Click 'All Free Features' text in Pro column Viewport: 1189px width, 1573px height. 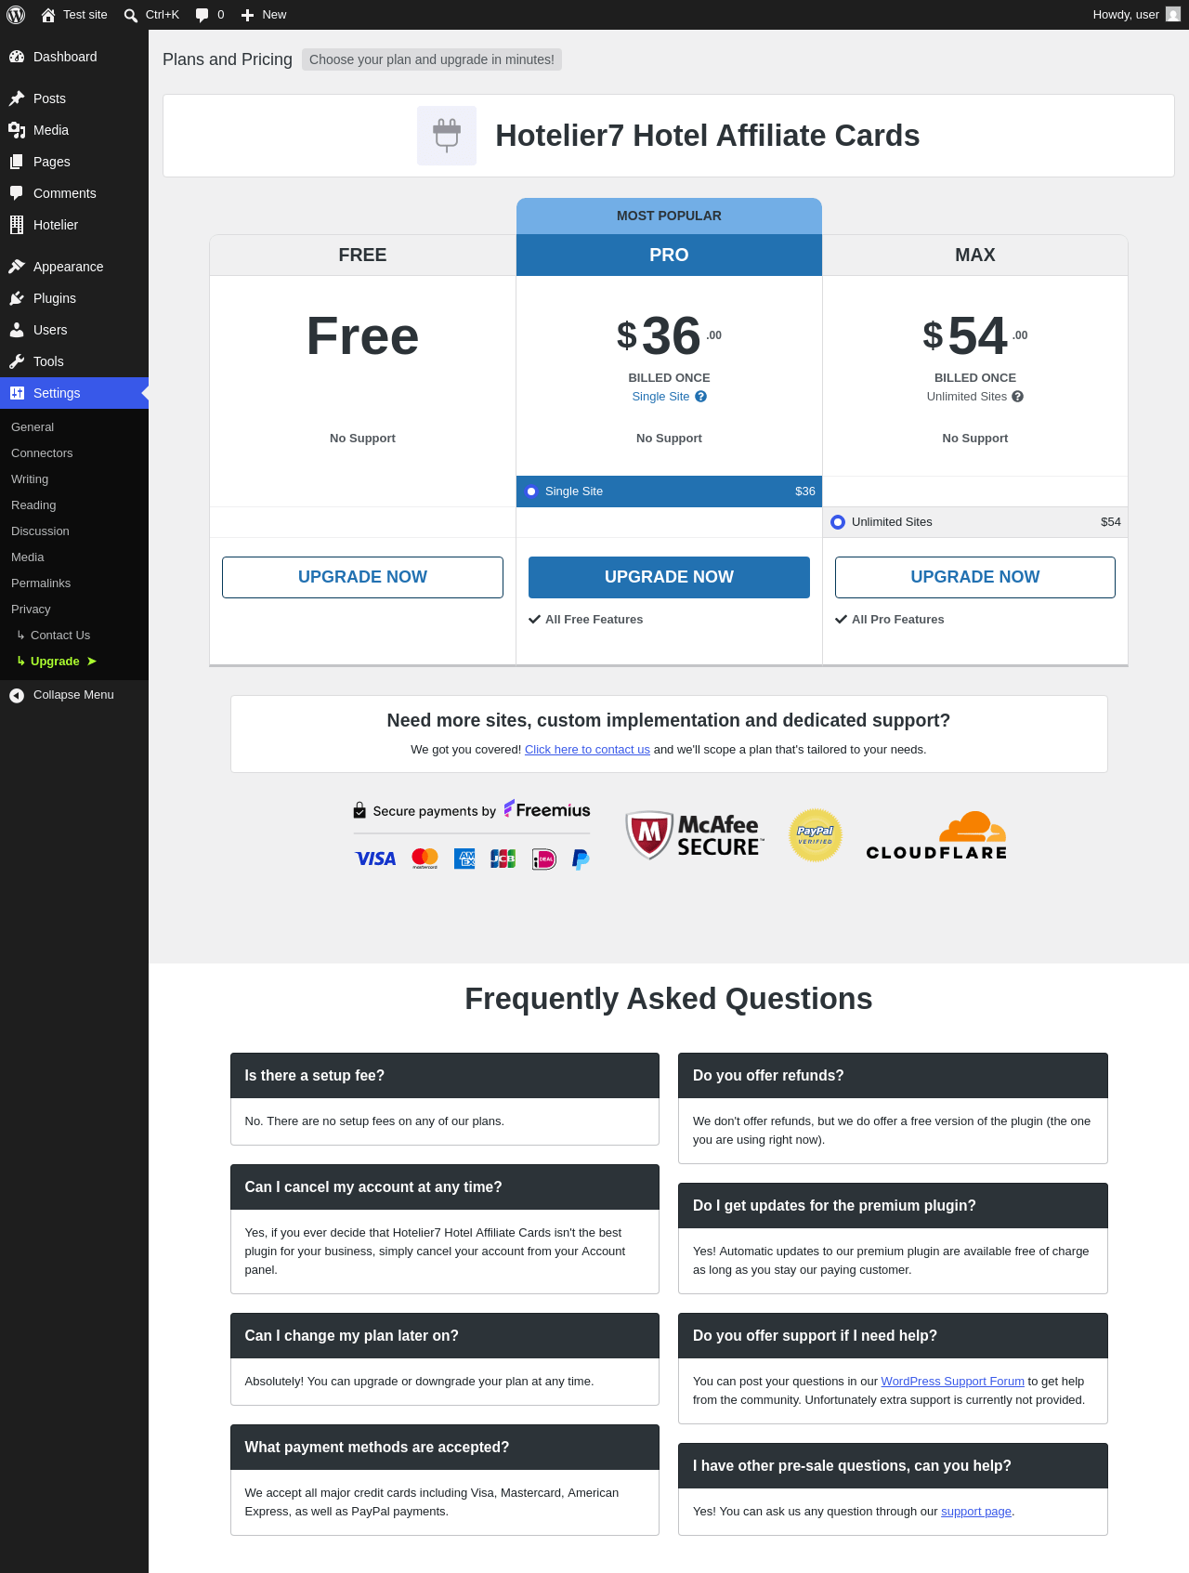coord(594,620)
